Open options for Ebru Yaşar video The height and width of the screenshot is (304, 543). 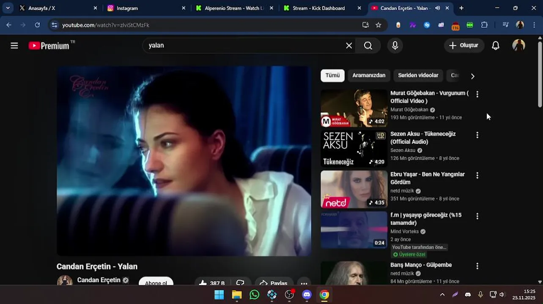[x=477, y=176]
